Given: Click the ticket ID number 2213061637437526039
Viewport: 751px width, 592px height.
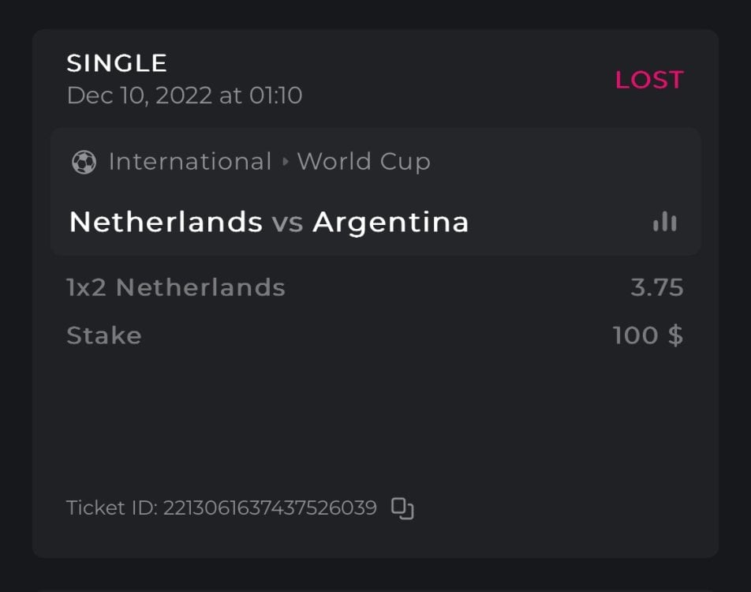Looking at the screenshot, I should click(270, 508).
